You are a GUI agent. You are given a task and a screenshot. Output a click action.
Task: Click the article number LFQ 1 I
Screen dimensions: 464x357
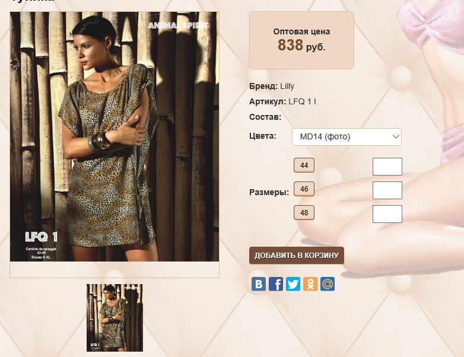coord(302,101)
